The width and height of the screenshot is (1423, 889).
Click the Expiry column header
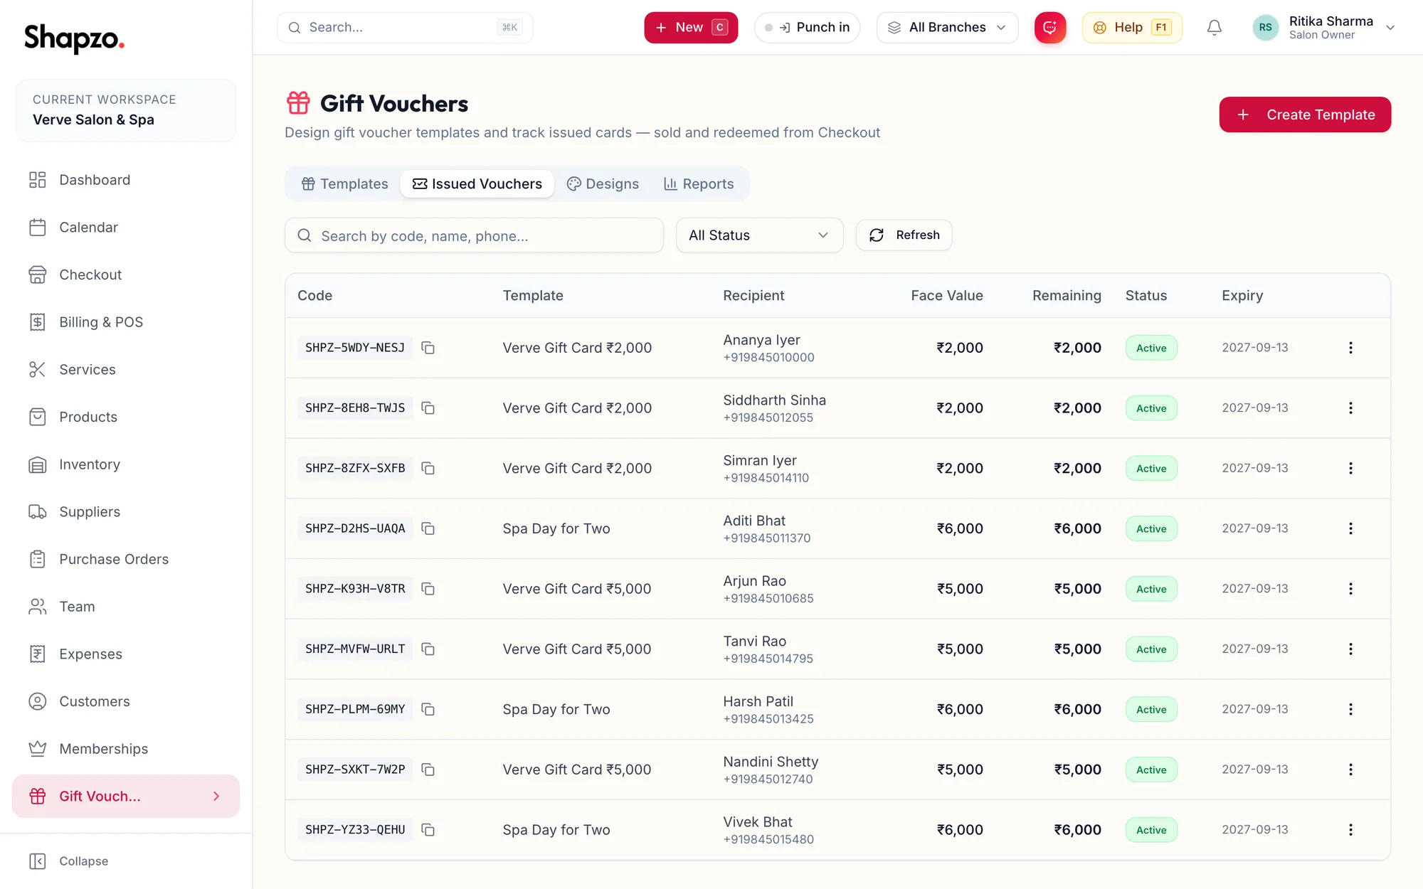[1242, 296]
